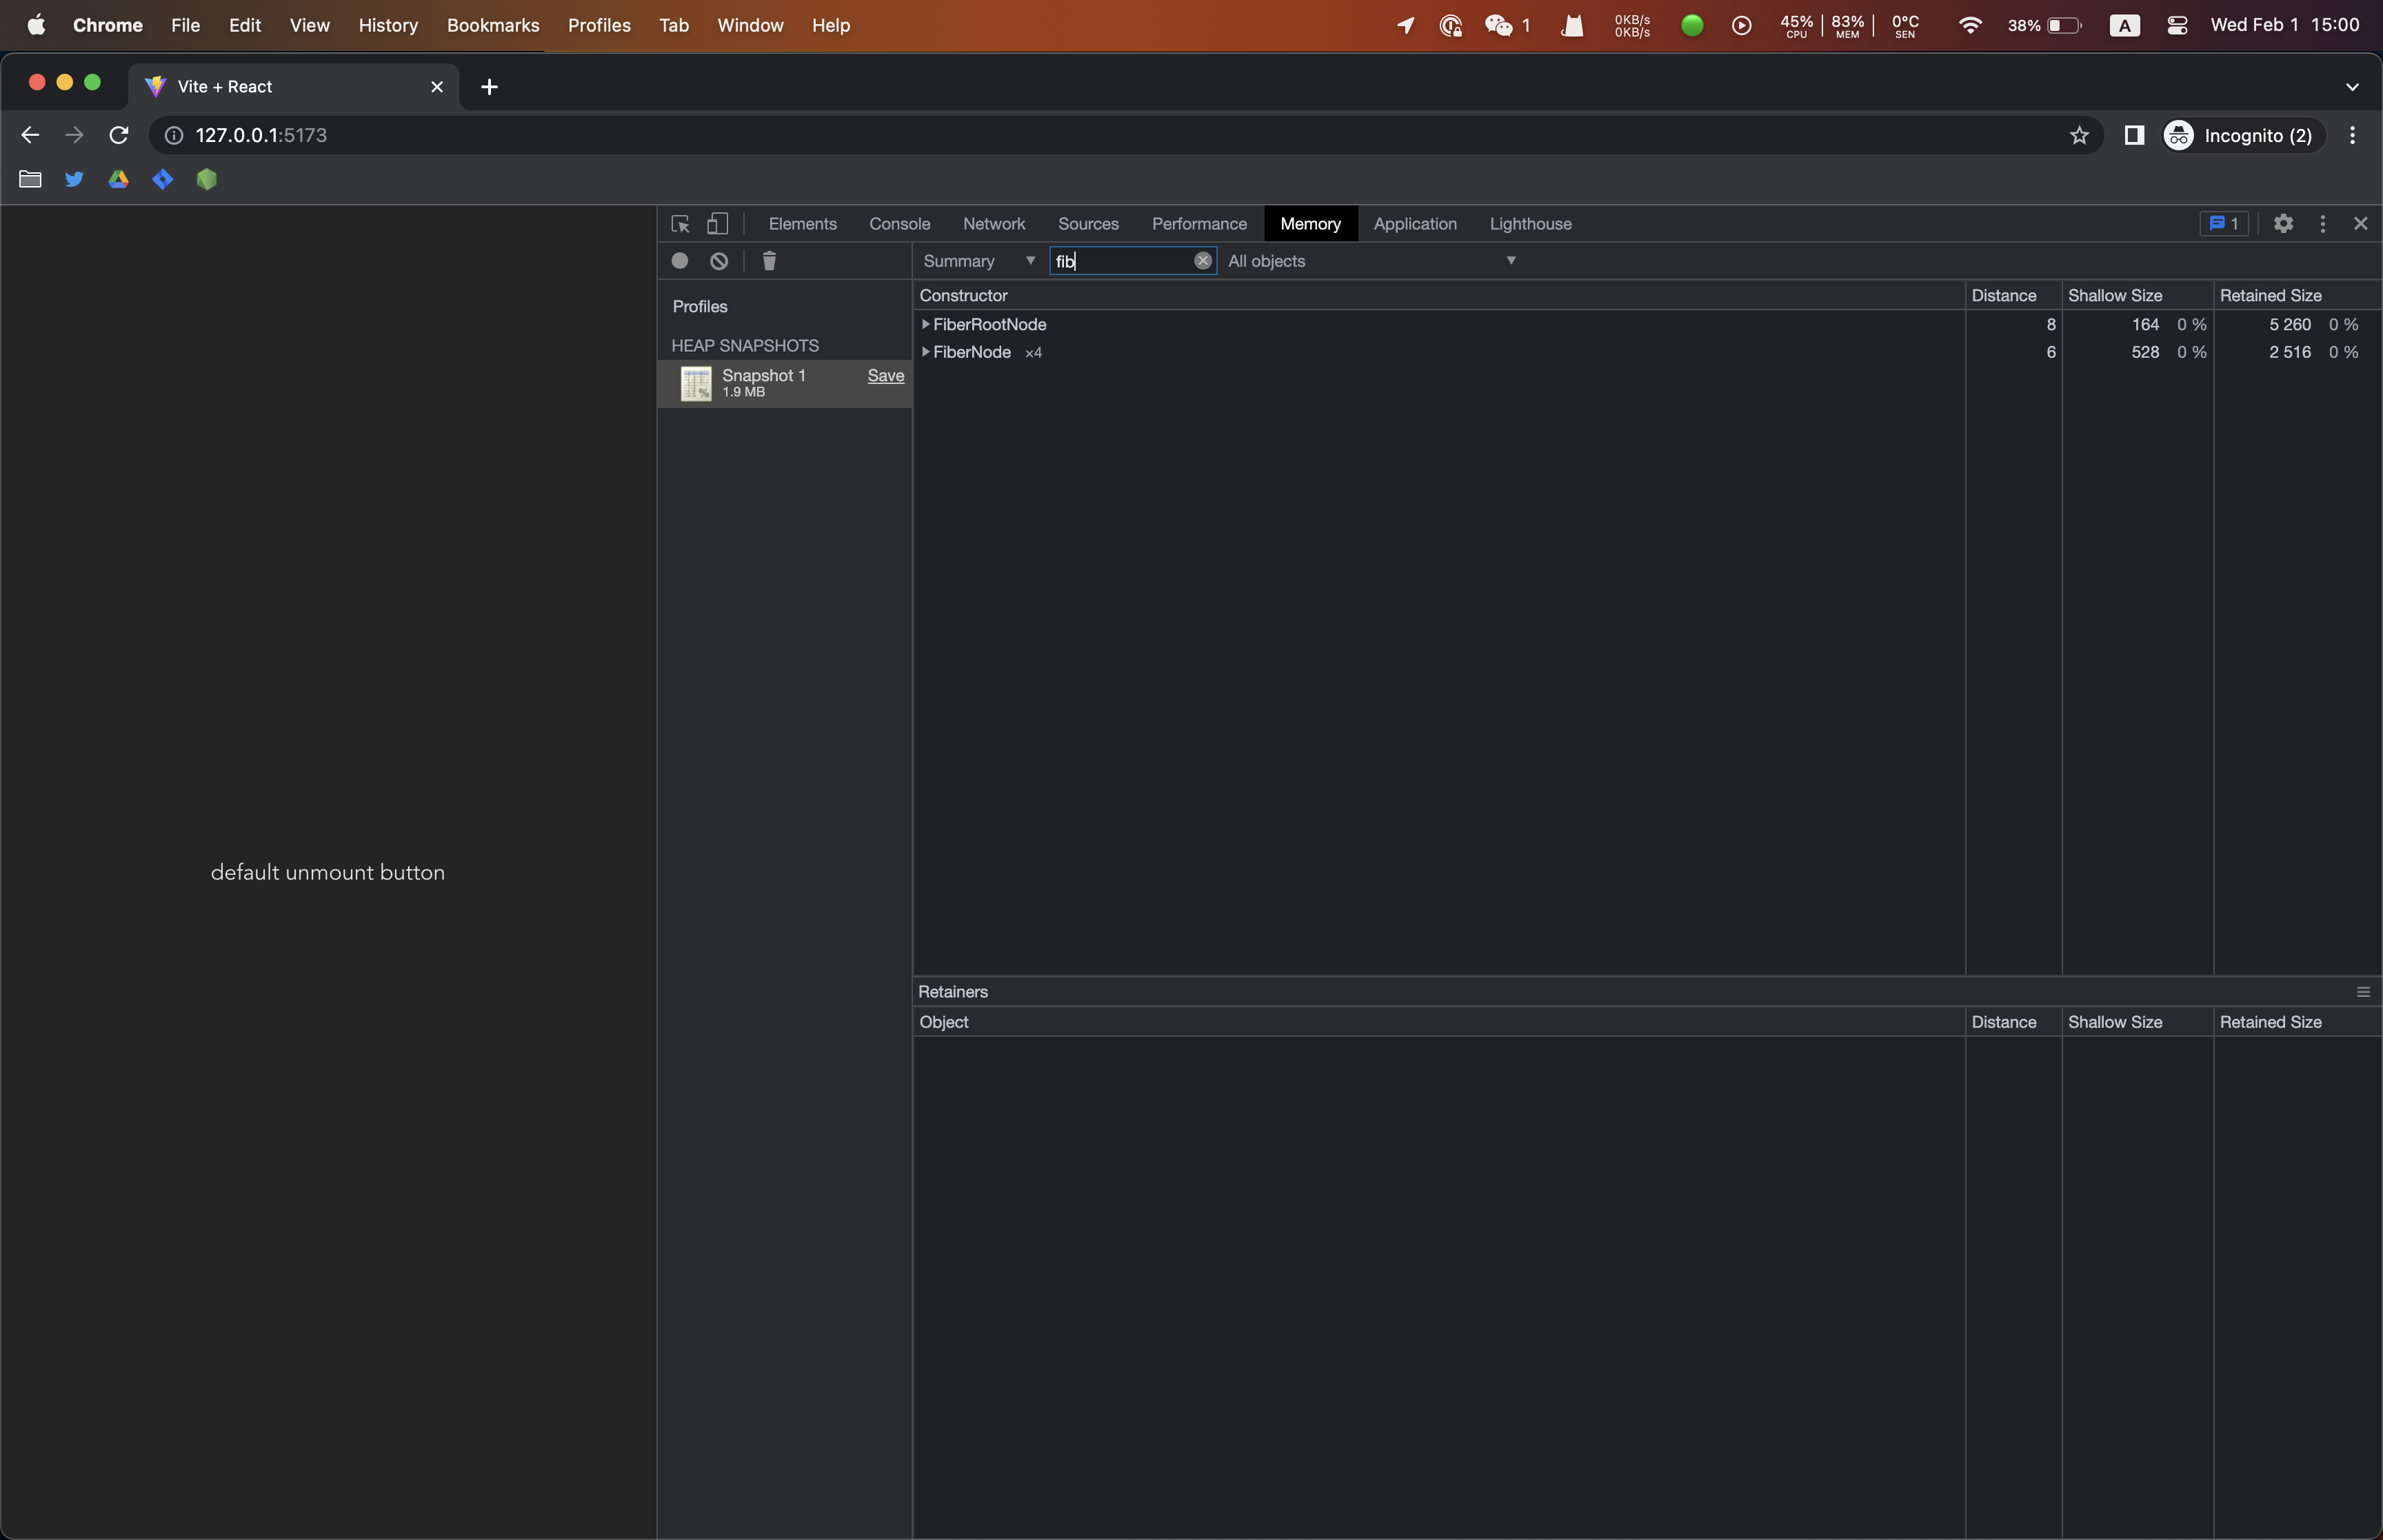Image resolution: width=2383 pixels, height=1540 pixels.
Task: Bookmark the current page with the star
Action: coord(2080,135)
